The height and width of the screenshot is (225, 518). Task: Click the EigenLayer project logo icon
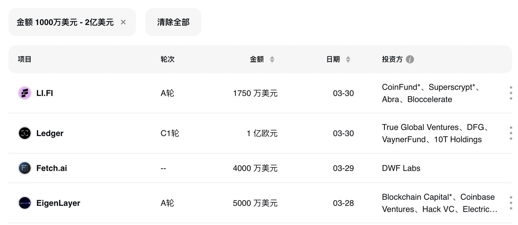pyautogui.click(x=25, y=203)
